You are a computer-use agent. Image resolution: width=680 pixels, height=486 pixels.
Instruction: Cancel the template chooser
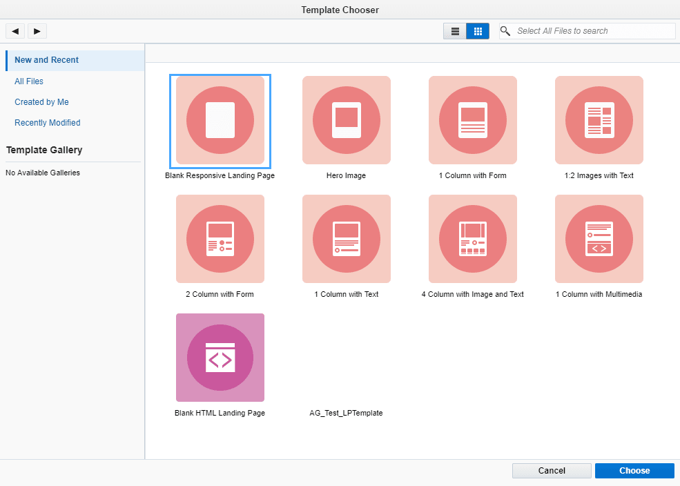(551, 470)
